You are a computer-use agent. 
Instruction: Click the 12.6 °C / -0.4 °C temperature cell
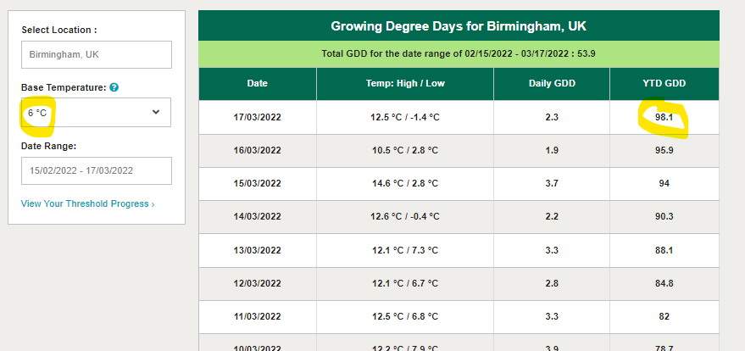tap(404, 216)
